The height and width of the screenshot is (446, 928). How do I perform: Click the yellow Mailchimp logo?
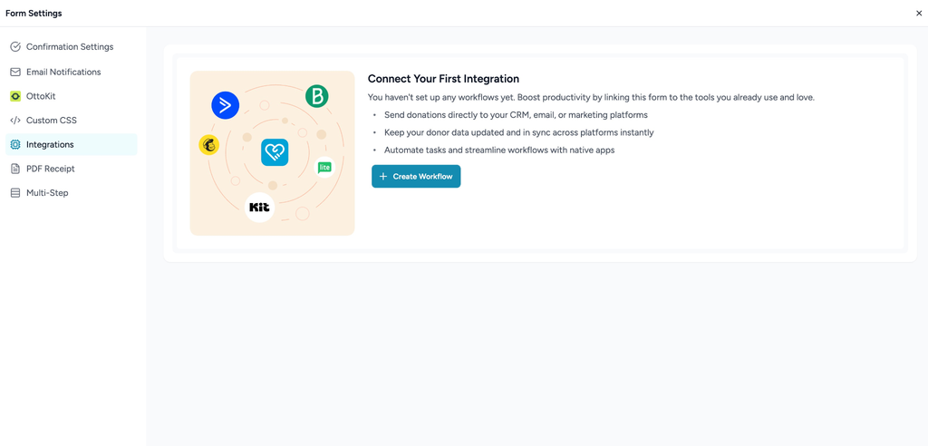(x=209, y=144)
